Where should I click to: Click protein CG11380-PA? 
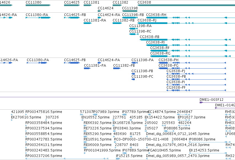(x=38, y=60)
